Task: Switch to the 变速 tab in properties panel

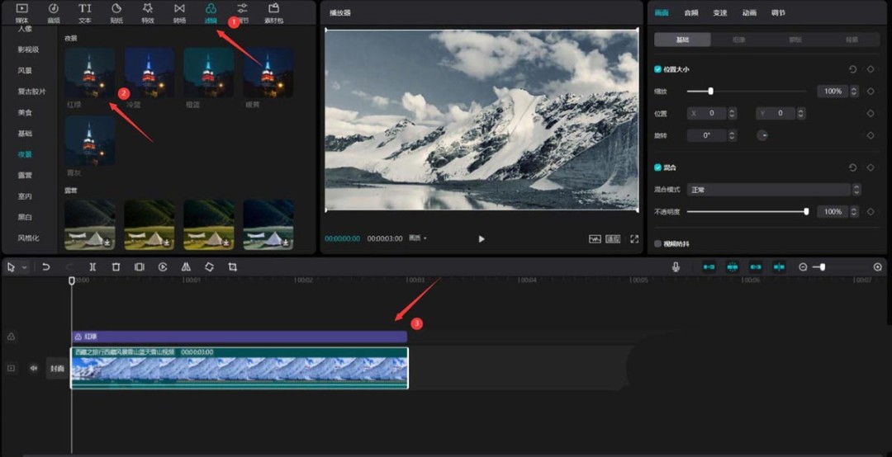Action: [719, 12]
